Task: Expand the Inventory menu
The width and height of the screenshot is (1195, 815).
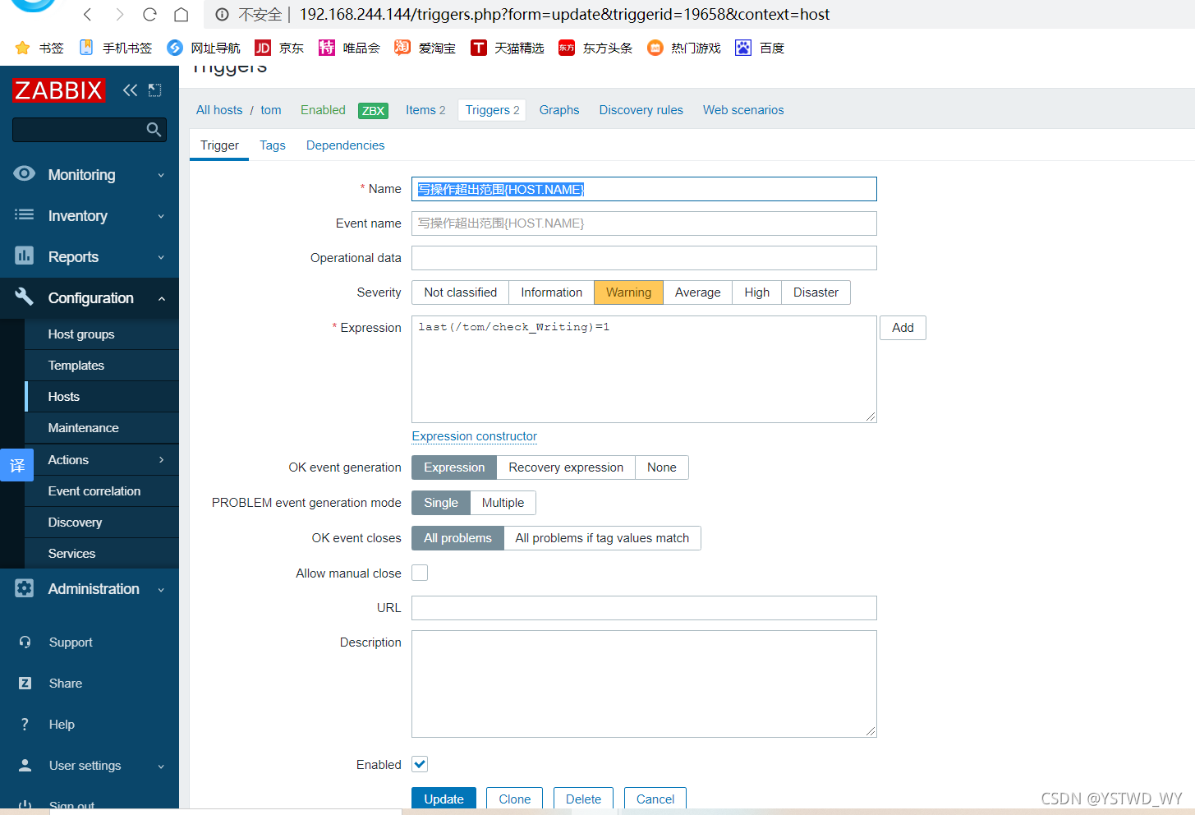Action: coord(90,216)
